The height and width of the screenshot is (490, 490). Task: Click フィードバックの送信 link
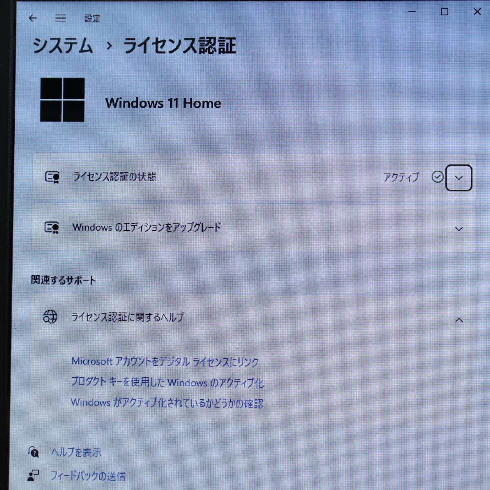[x=88, y=476]
